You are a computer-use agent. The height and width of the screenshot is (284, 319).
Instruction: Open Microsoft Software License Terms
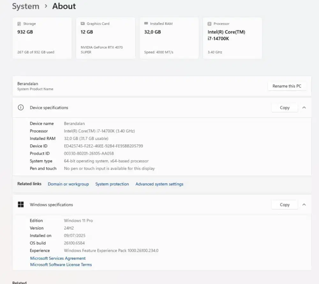[61, 265]
